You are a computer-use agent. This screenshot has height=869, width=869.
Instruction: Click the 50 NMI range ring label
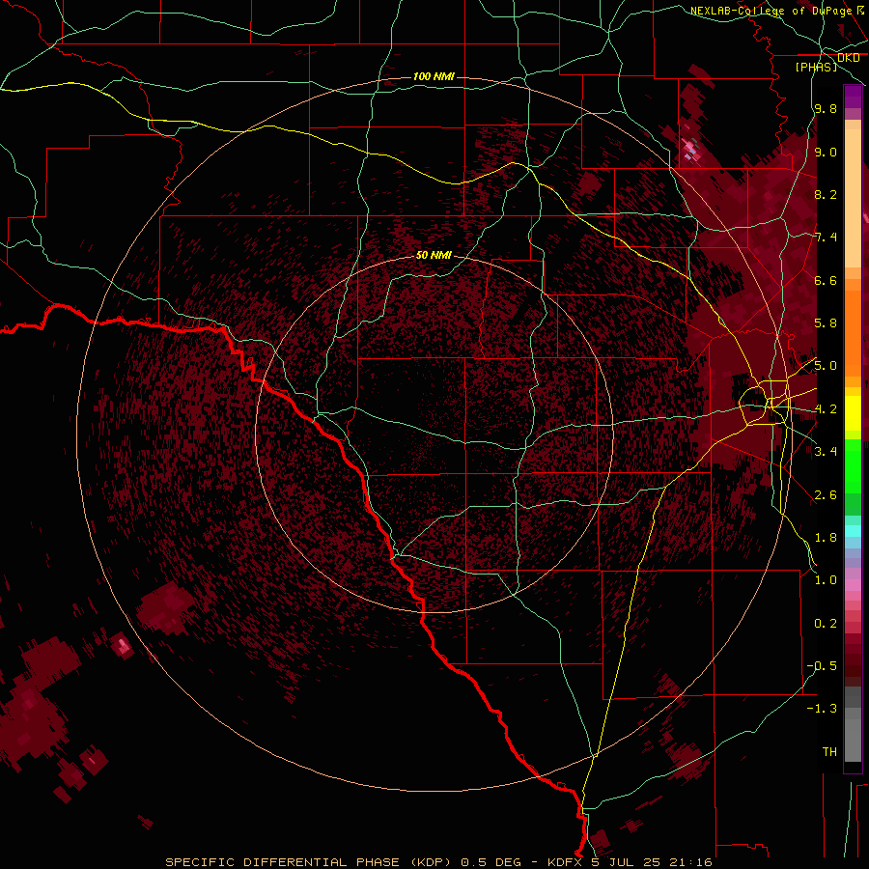pyautogui.click(x=434, y=255)
